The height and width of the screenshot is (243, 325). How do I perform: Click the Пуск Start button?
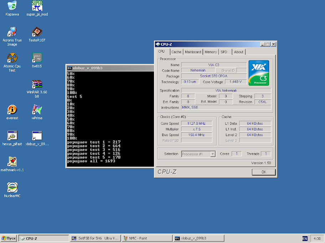[9, 238]
